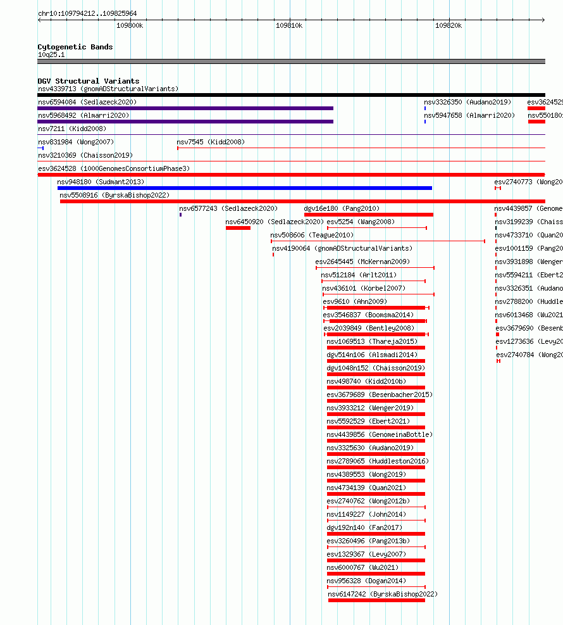Click nsv7211 (Kidd2008) variant label
563x625 pixels.
[72, 129]
